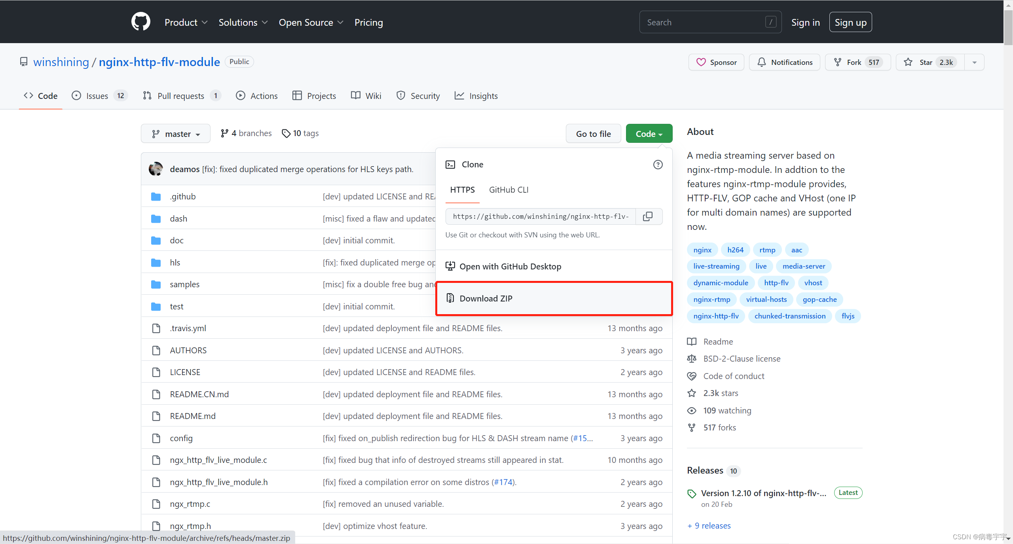Screen dimensions: 1013x544
Task: Click the live-streaming topic tag
Action: click(x=716, y=266)
